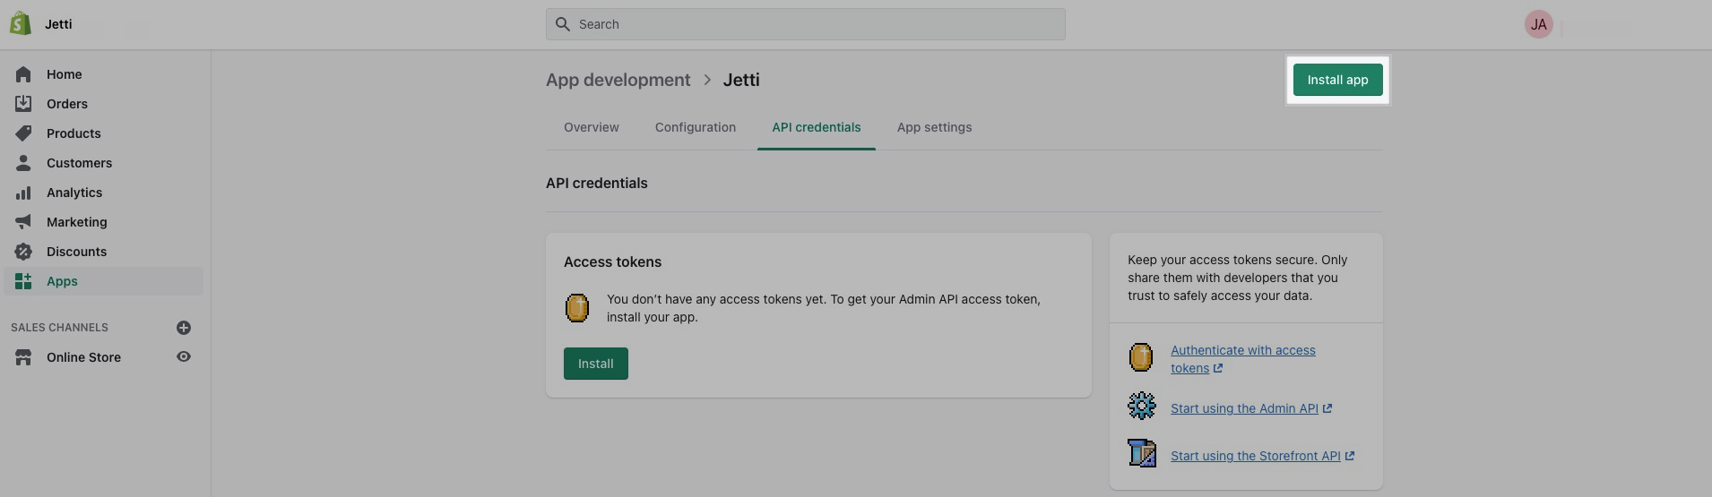1712x497 pixels.
Task: Switch to the Configuration tab
Action: pos(696,127)
